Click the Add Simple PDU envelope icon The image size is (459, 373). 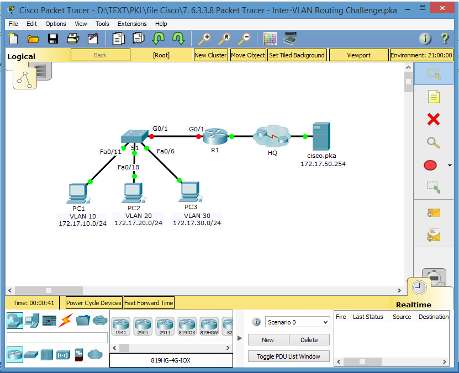point(434,212)
